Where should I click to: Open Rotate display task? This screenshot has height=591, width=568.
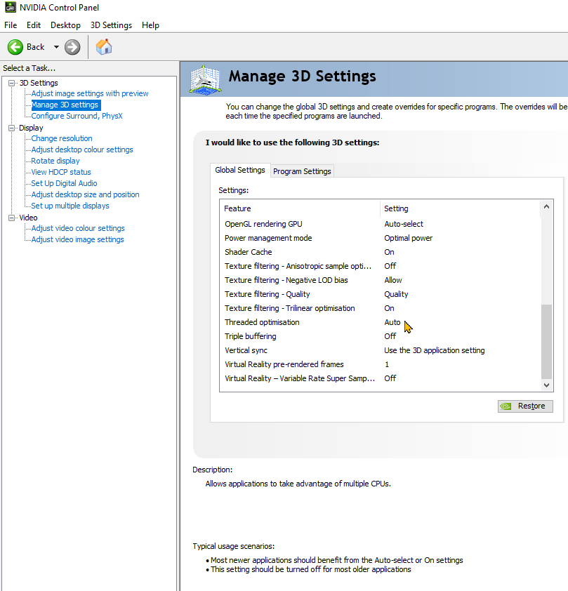[55, 161]
